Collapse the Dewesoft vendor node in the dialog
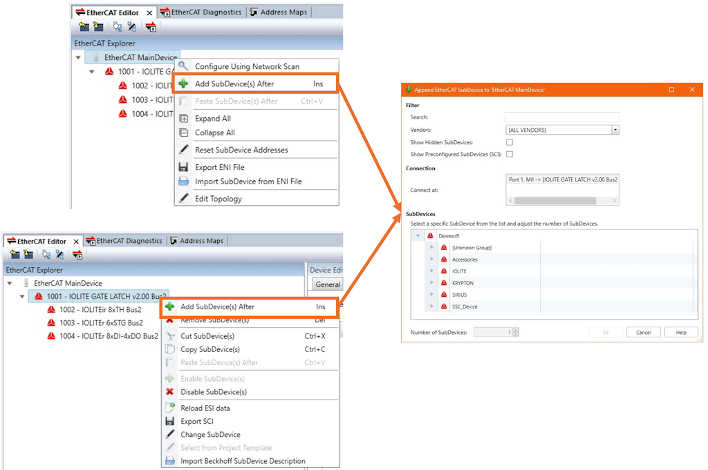Viewport: 708px width, 470px height. tap(418, 235)
